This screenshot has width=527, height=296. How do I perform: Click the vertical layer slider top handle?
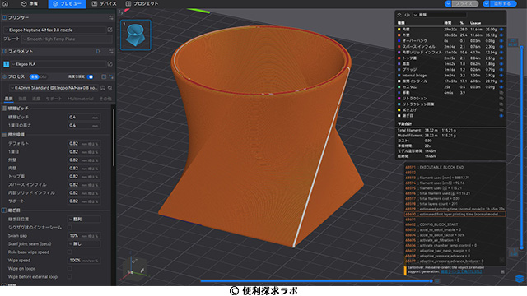tap(521, 48)
